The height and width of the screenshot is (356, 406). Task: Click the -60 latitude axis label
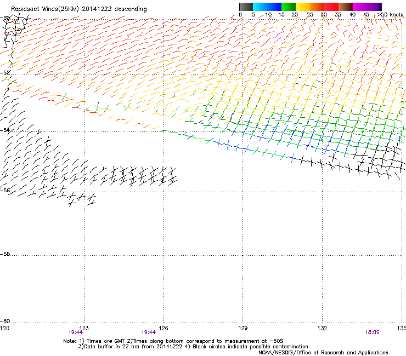pos(5,321)
